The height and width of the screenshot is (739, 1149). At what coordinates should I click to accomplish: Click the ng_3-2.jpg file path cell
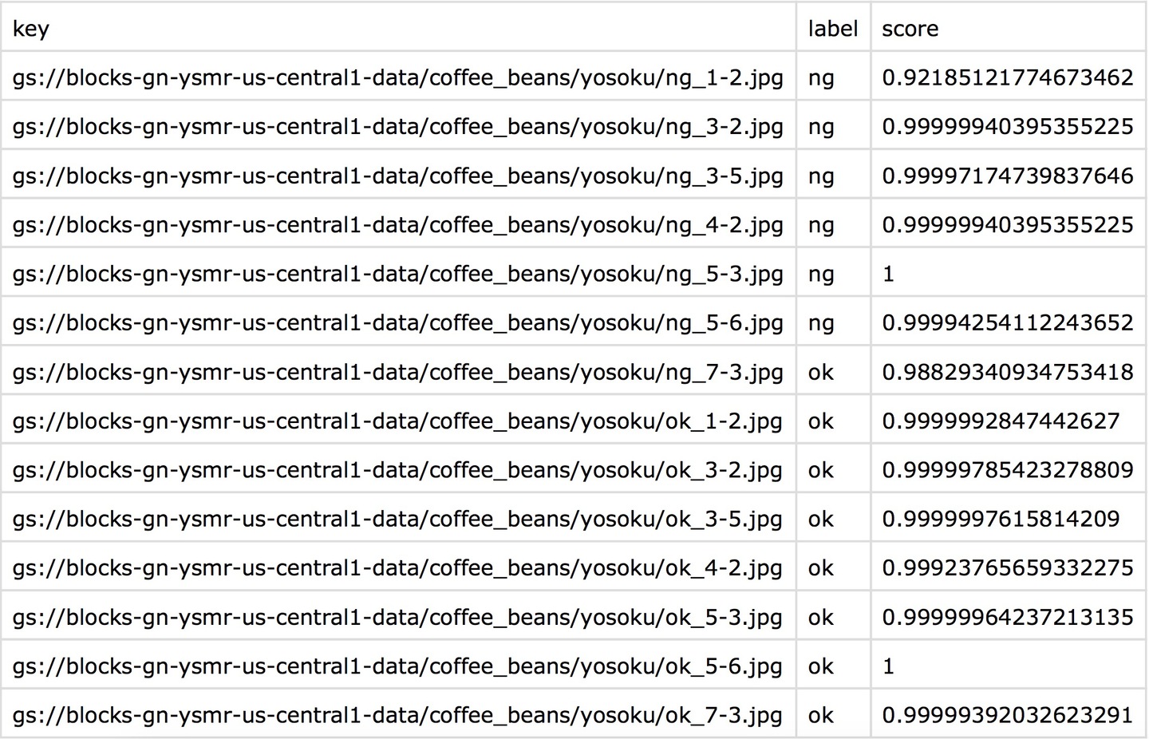[x=398, y=126]
